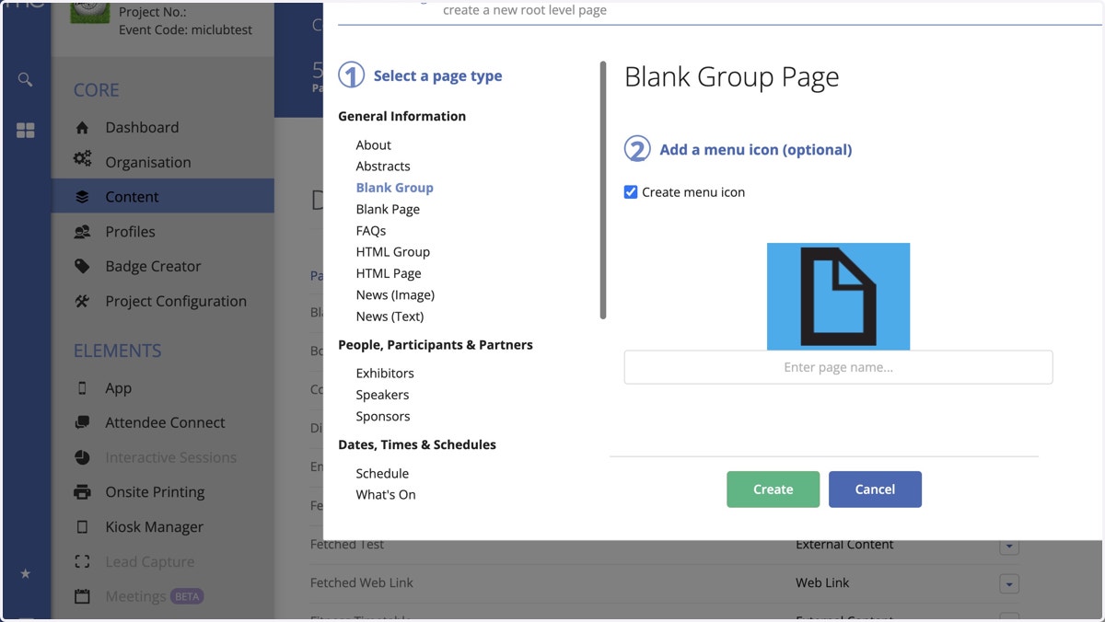Image resolution: width=1105 pixels, height=622 pixels.
Task: Click the Fetched Web Link page name
Action: click(362, 582)
